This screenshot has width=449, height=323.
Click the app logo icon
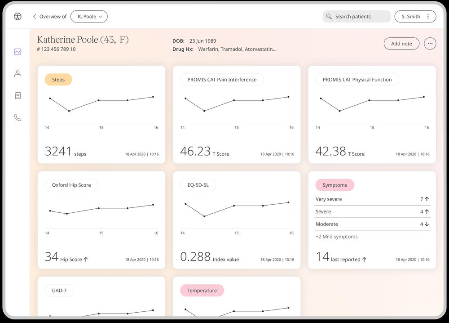18,17
